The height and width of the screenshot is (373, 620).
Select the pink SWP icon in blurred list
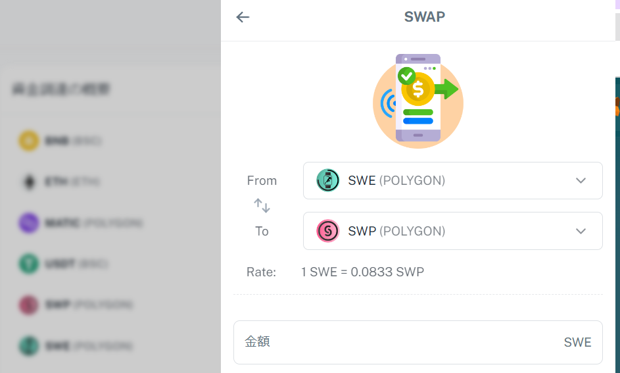28,305
